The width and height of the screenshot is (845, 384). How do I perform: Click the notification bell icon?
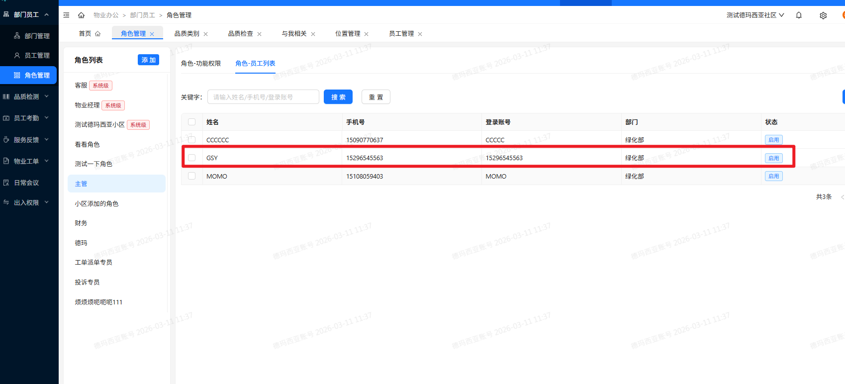pos(799,15)
